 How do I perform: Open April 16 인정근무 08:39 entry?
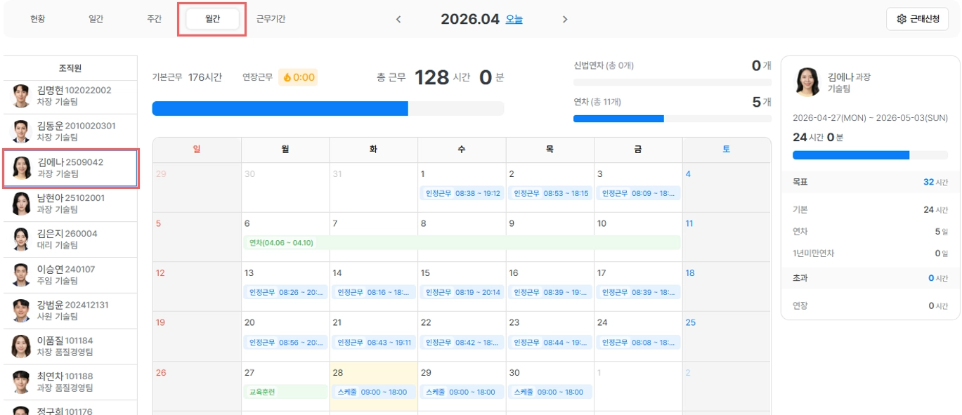click(550, 292)
